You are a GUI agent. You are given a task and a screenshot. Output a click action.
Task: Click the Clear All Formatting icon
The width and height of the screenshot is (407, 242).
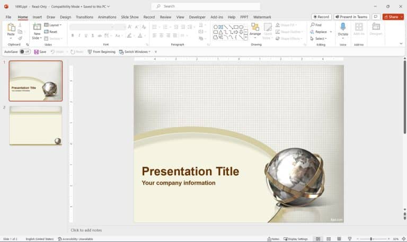click(x=144, y=26)
